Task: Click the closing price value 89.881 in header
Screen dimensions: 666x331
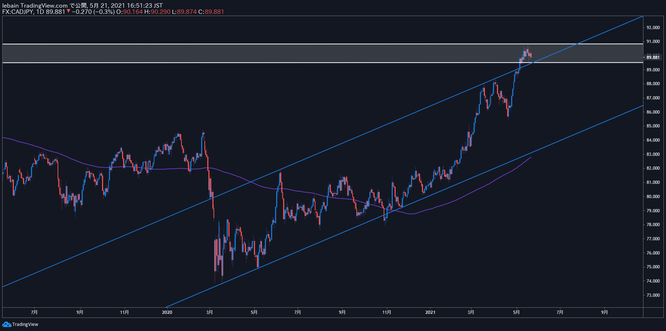Action: pyautogui.click(x=214, y=12)
